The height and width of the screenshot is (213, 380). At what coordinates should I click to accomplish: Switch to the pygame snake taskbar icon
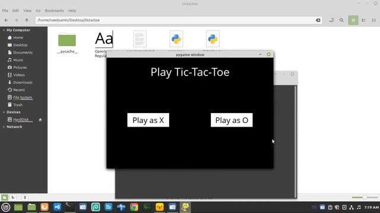click(x=185, y=207)
